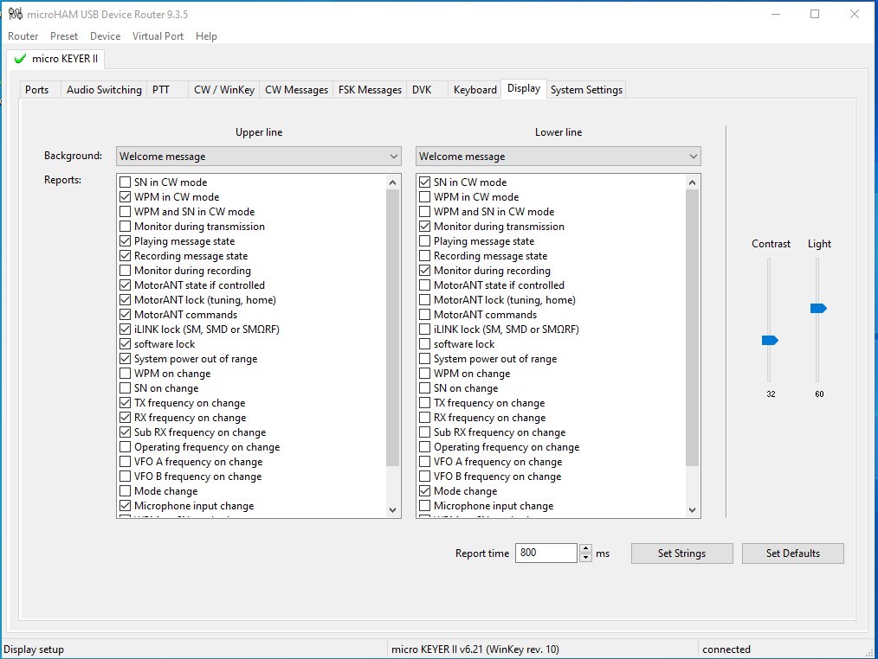878x659 pixels.
Task: Check Lower line VFO A frequency on change
Action: pyautogui.click(x=425, y=462)
